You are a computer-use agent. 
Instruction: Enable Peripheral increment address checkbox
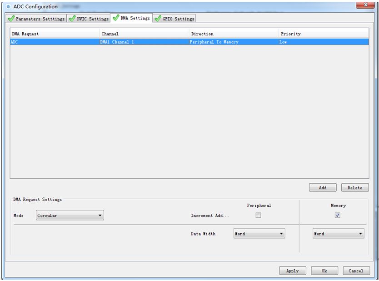258,216
